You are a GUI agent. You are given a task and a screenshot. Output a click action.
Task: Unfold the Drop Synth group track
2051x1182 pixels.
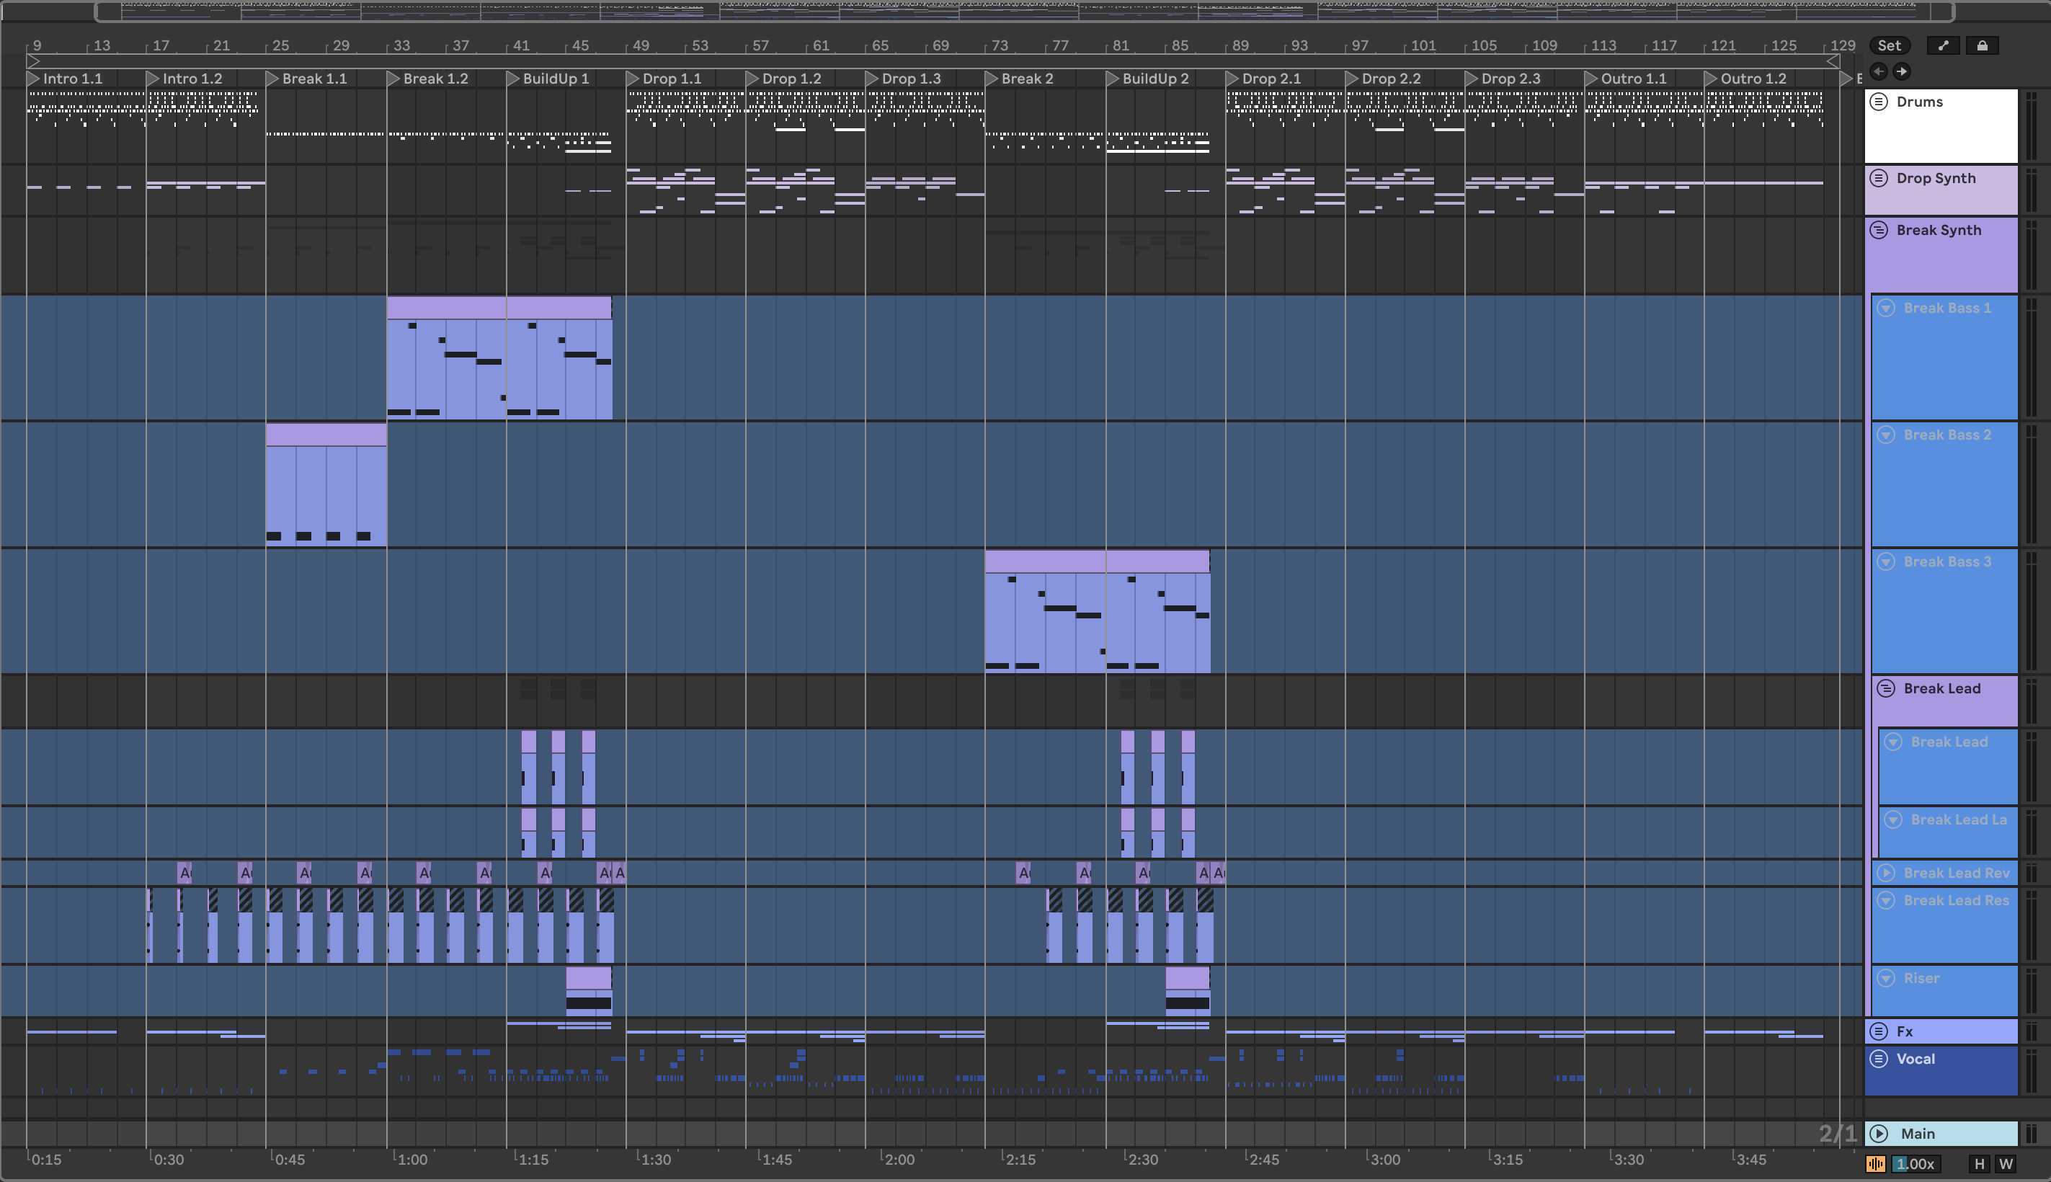tap(1878, 178)
